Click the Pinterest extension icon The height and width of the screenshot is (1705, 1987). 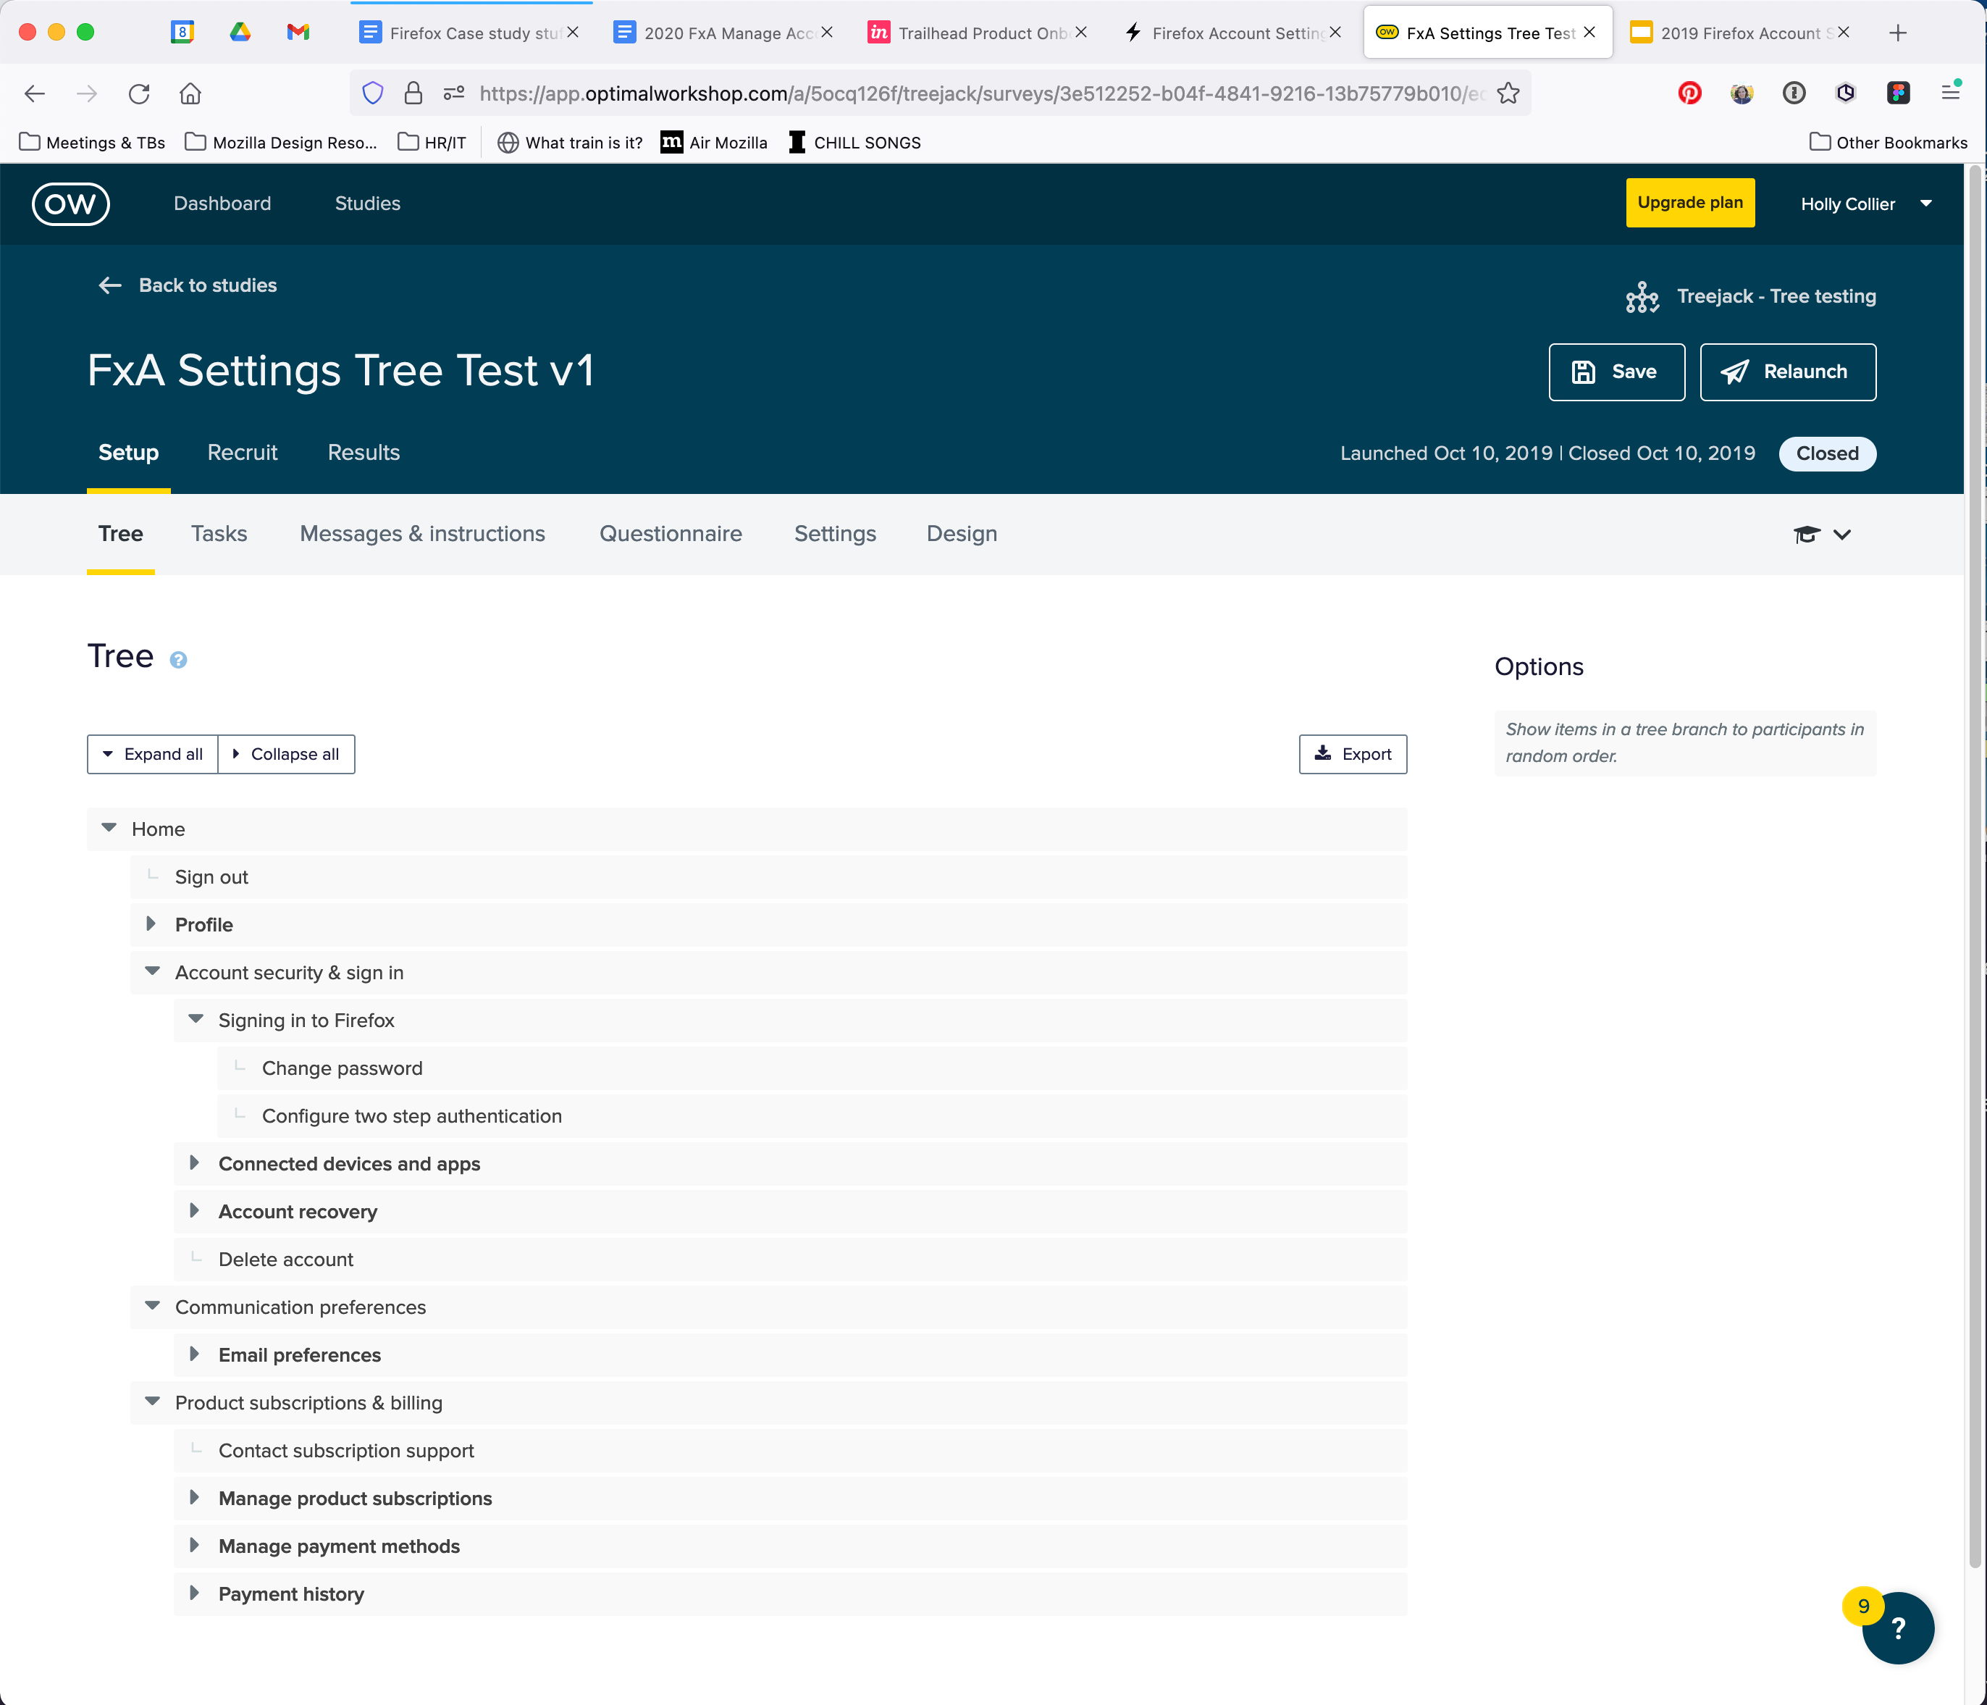(1689, 93)
